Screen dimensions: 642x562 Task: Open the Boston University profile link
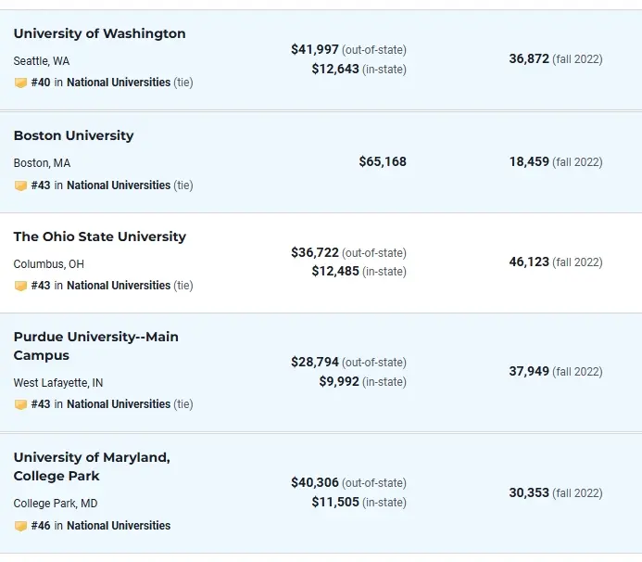(73, 135)
